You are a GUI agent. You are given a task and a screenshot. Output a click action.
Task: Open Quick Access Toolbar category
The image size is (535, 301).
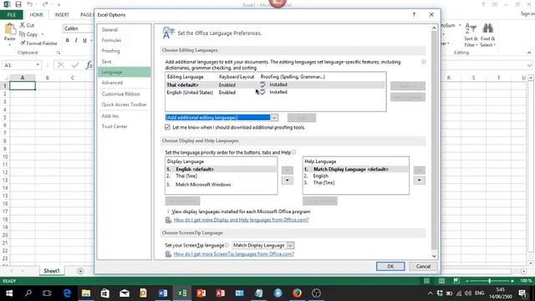[x=124, y=105]
